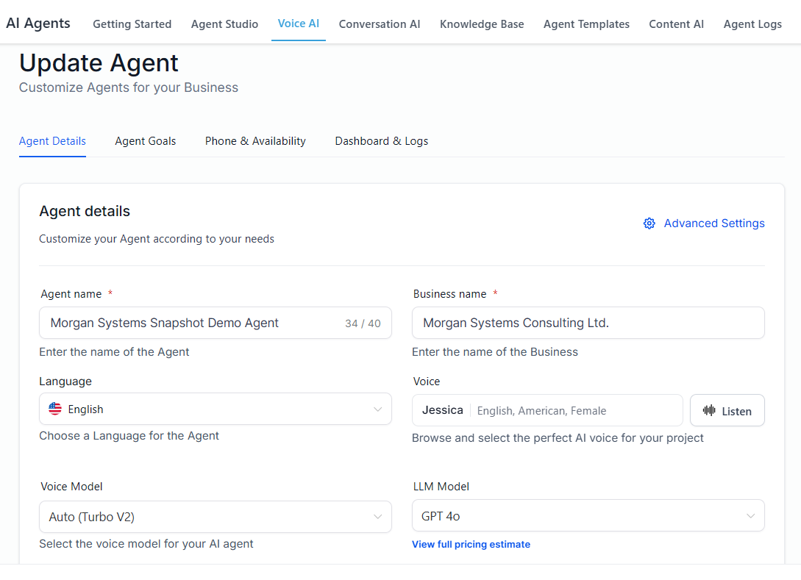Click the AI Agents title

[x=38, y=23]
